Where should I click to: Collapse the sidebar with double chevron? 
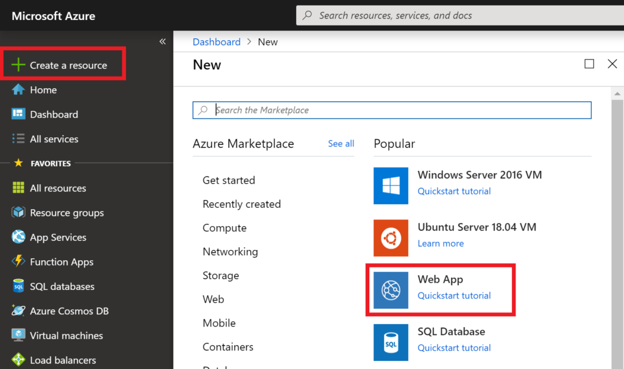click(162, 41)
